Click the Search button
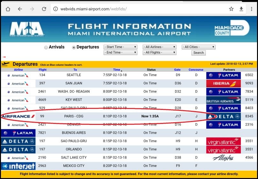The width and height of the screenshot is (258, 179). [x=198, y=53]
